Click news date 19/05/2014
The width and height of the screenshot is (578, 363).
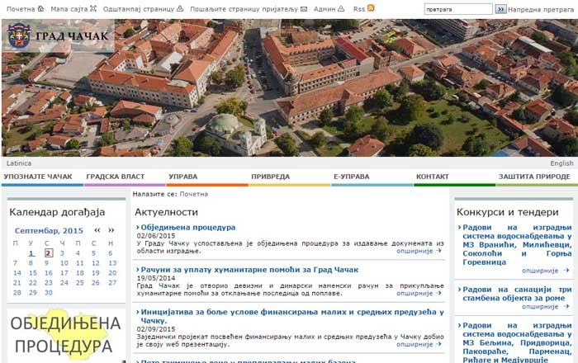(156, 278)
